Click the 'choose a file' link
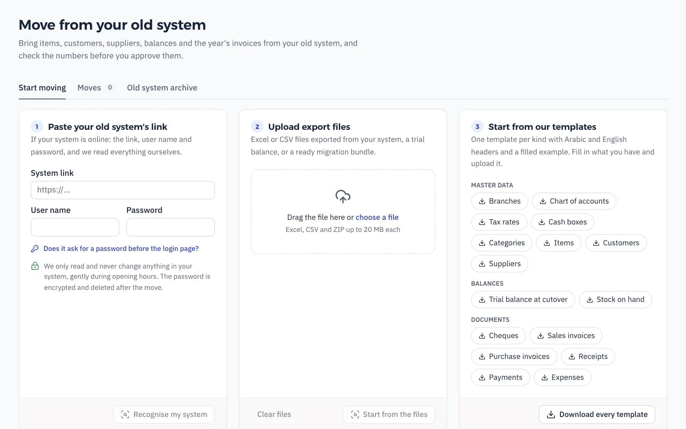The image size is (686, 429). click(x=377, y=217)
